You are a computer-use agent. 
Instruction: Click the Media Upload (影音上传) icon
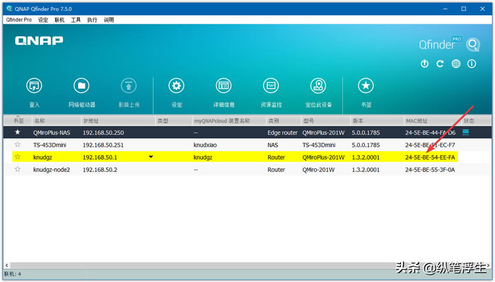tap(129, 86)
